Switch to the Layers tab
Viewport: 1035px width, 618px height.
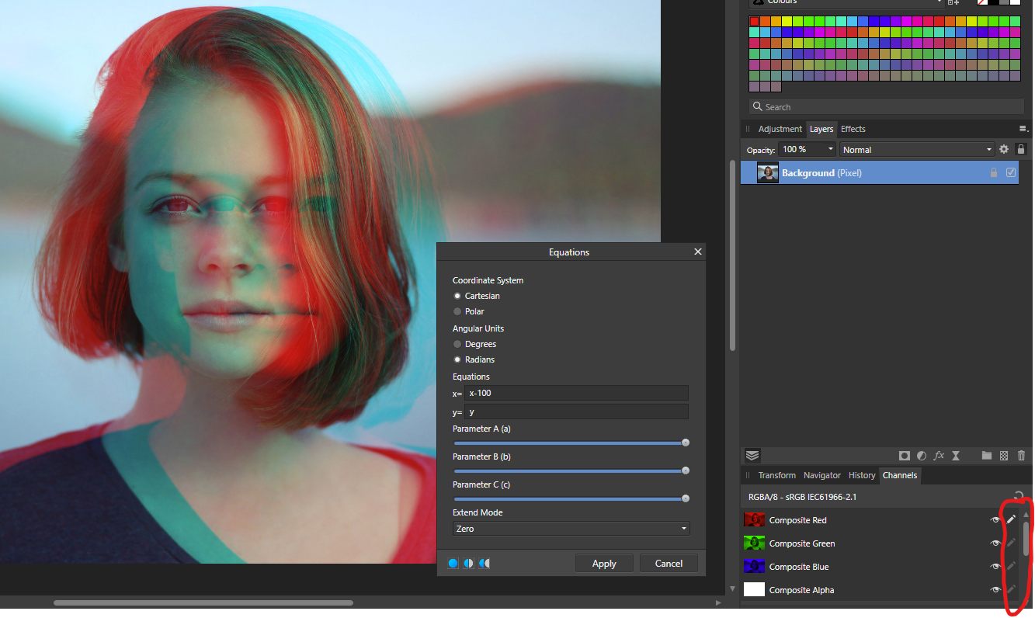click(x=821, y=129)
